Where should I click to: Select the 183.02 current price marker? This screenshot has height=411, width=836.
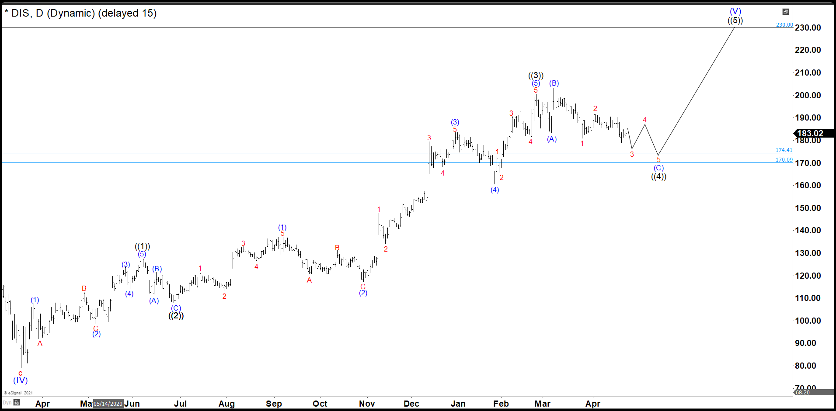(812, 134)
